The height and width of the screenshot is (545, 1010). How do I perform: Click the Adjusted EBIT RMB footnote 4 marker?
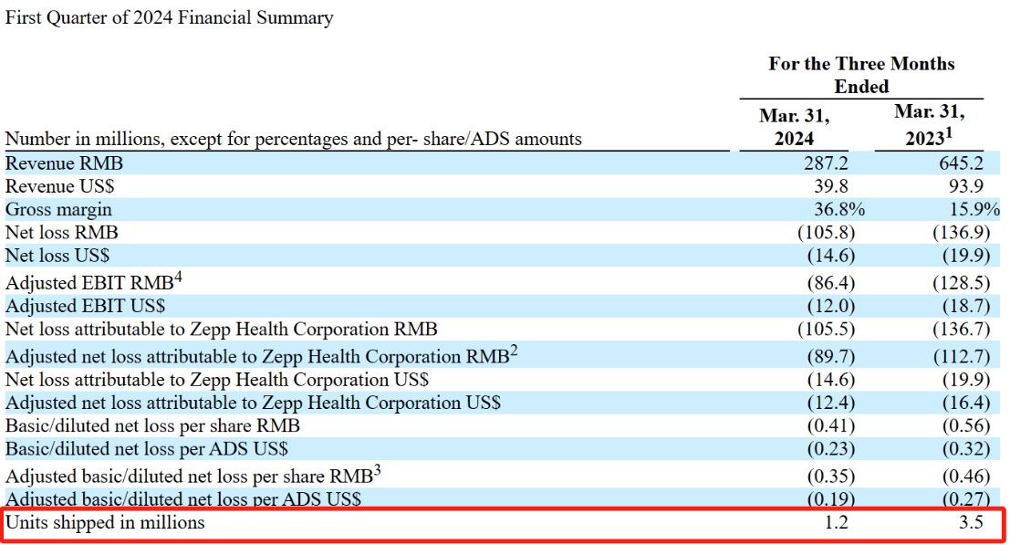[x=179, y=277]
